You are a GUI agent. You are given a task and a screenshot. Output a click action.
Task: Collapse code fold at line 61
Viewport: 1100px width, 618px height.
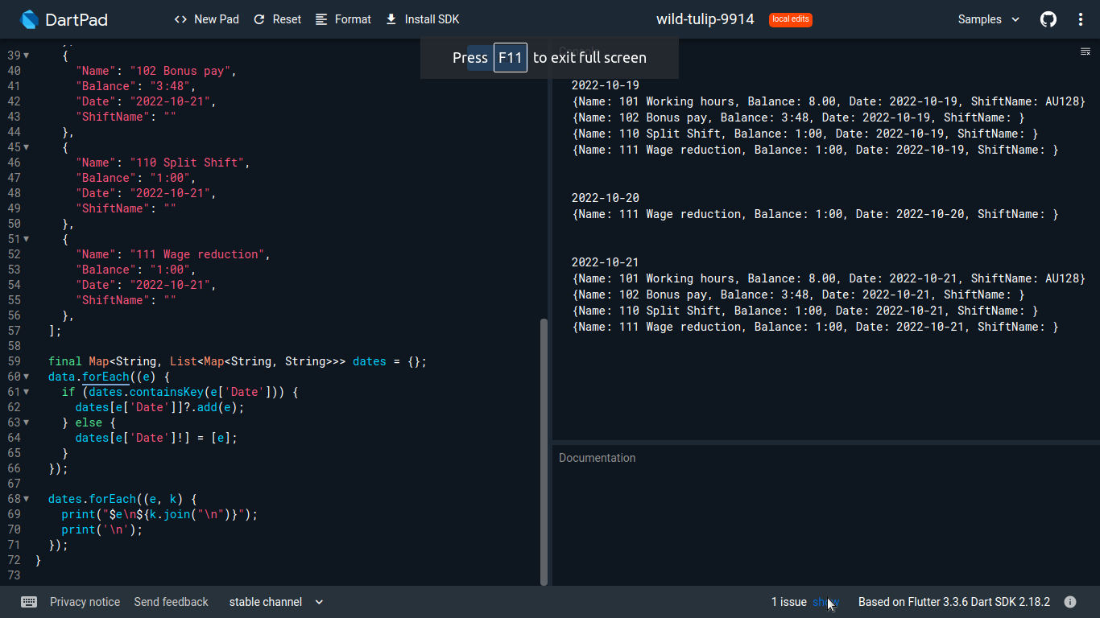click(x=26, y=392)
